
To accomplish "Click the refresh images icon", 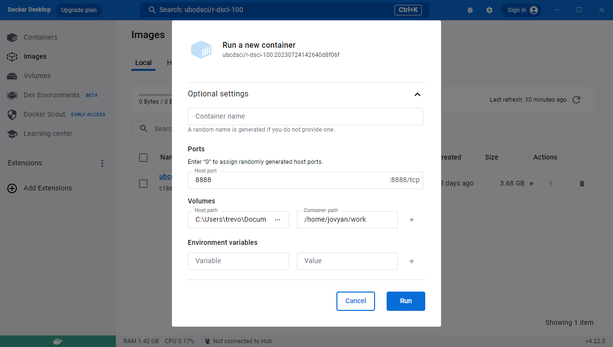I will [576, 100].
